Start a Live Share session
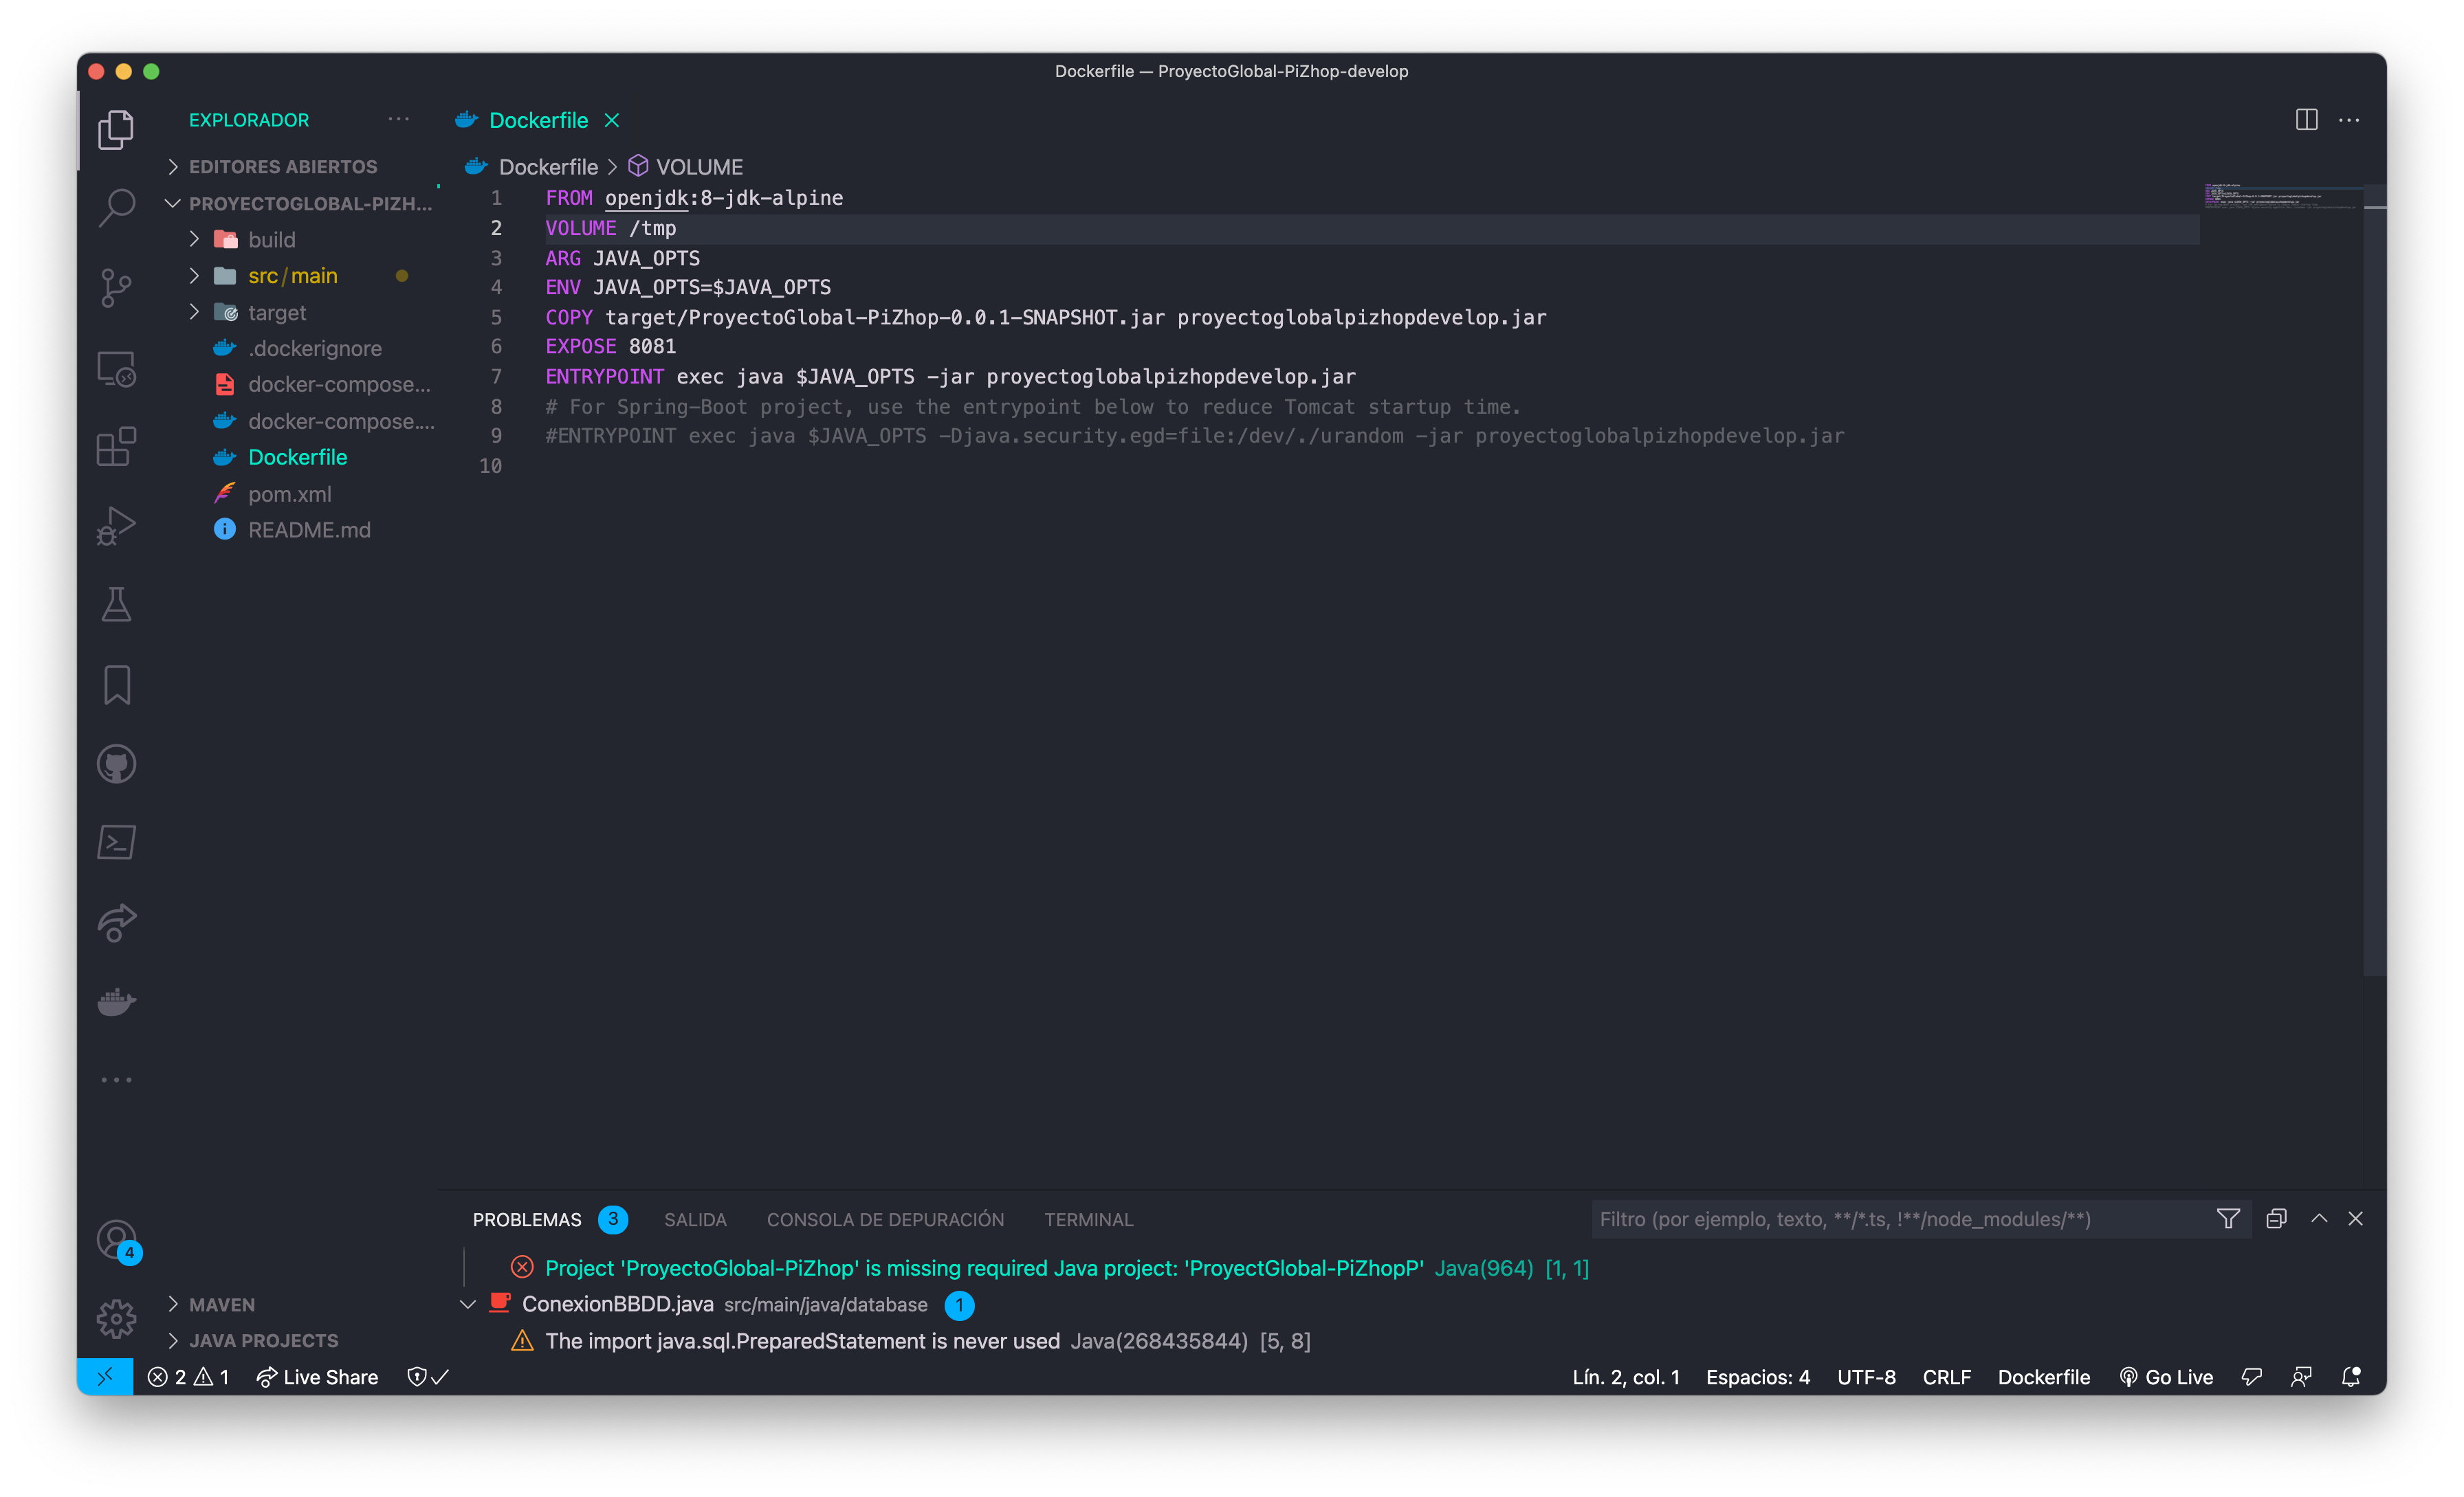 coord(317,1377)
